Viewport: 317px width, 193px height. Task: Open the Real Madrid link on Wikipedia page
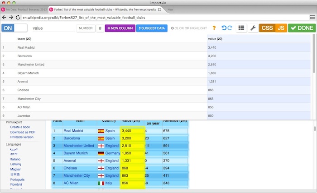tap(73, 131)
